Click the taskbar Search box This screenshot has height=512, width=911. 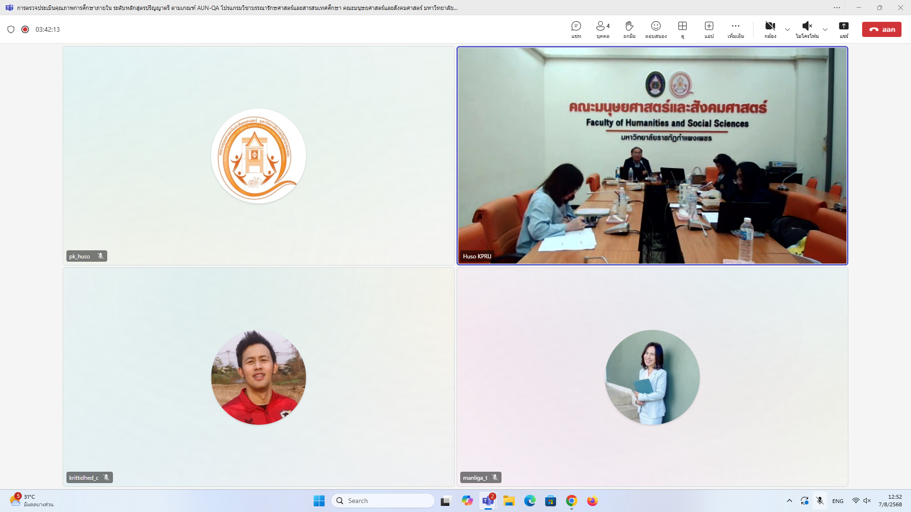[382, 501]
